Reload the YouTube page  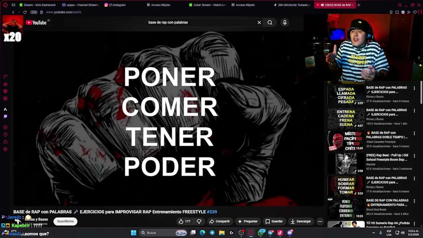coord(25,12)
